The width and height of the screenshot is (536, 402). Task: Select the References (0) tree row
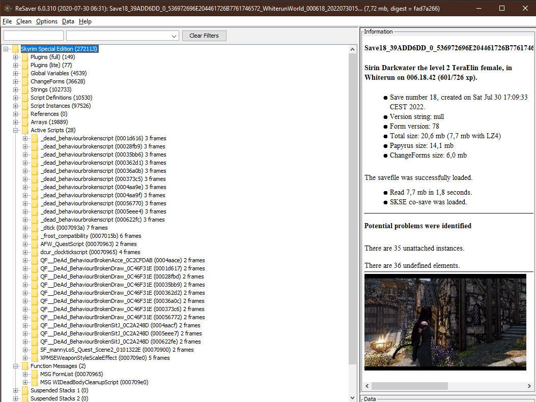tap(49, 114)
